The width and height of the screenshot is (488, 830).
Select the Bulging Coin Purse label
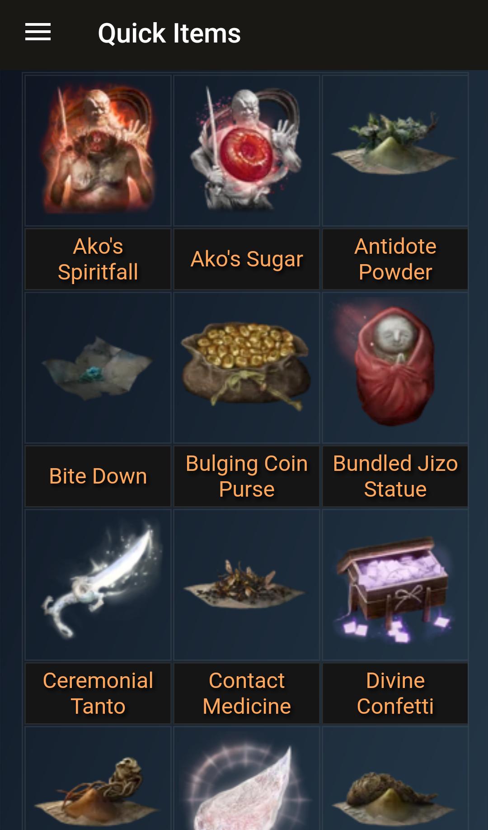[247, 476]
